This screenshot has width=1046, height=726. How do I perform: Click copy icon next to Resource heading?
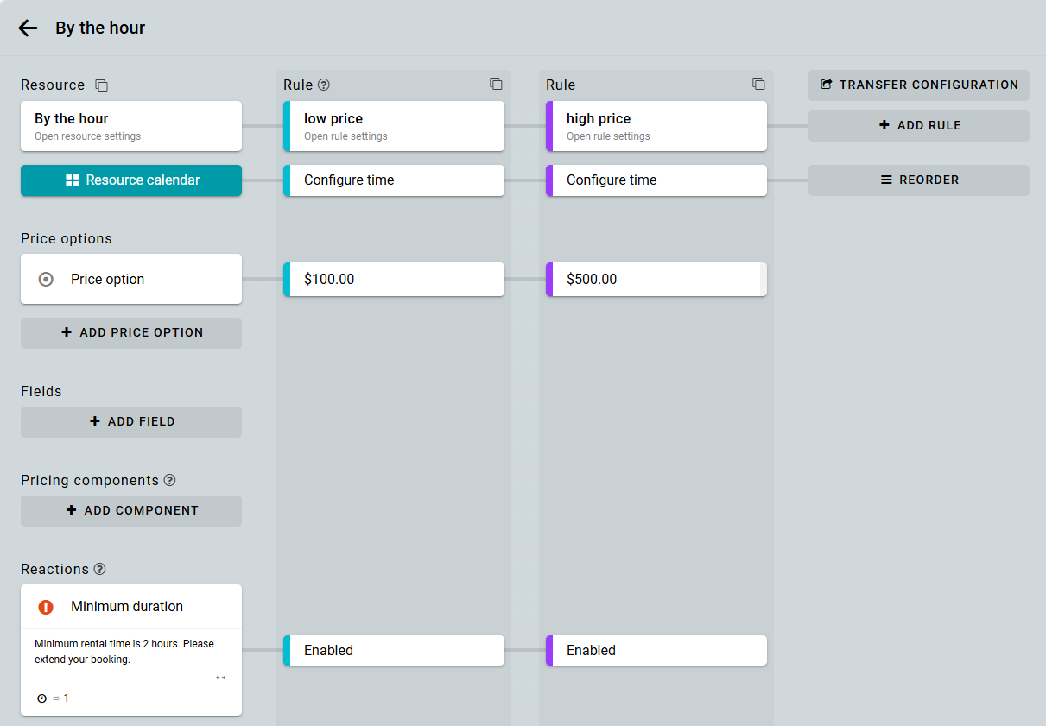tap(102, 85)
